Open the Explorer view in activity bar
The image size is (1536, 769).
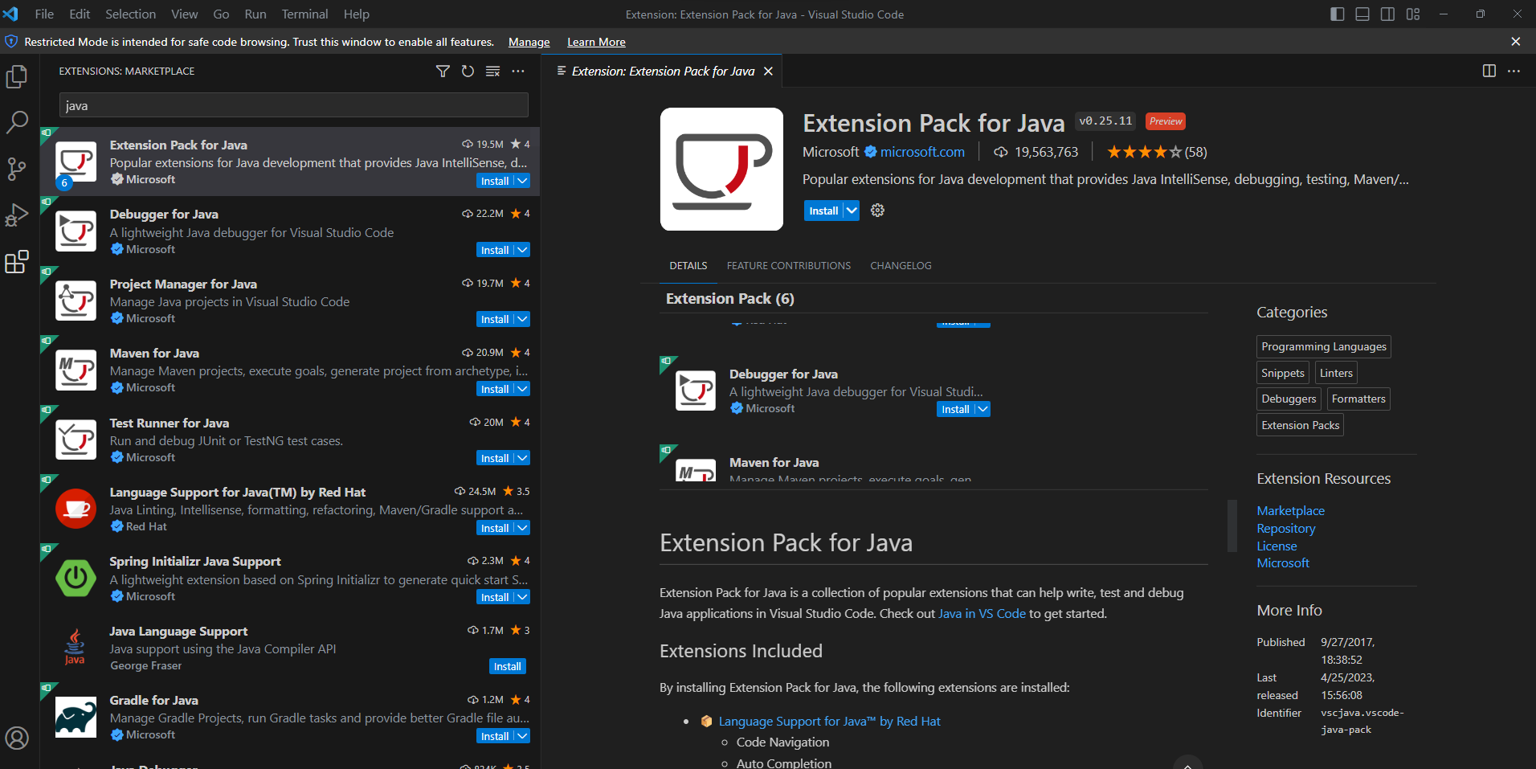17,76
